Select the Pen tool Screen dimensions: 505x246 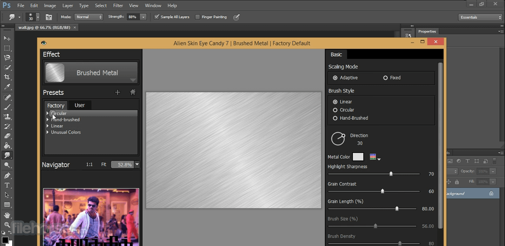point(7,175)
